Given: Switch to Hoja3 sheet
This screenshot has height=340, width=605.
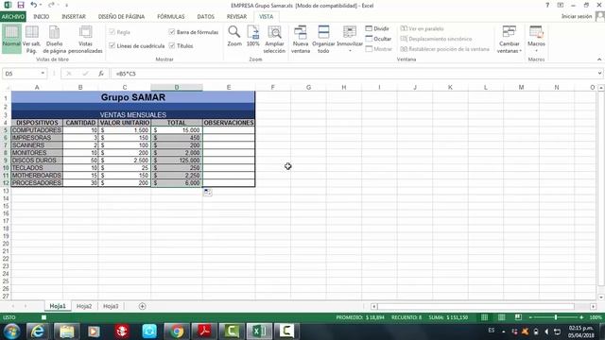Looking at the screenshot, I should pos(111,306).
